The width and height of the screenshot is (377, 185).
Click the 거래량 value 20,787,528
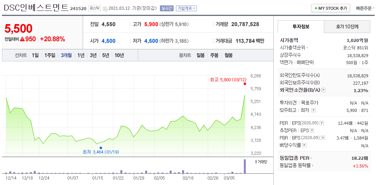(245, 24)
